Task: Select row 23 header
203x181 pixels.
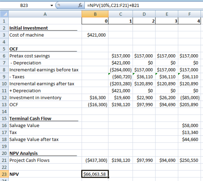Action: click(4, 174)
